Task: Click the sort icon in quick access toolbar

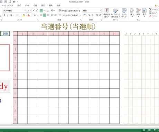Action: (10, 2)
